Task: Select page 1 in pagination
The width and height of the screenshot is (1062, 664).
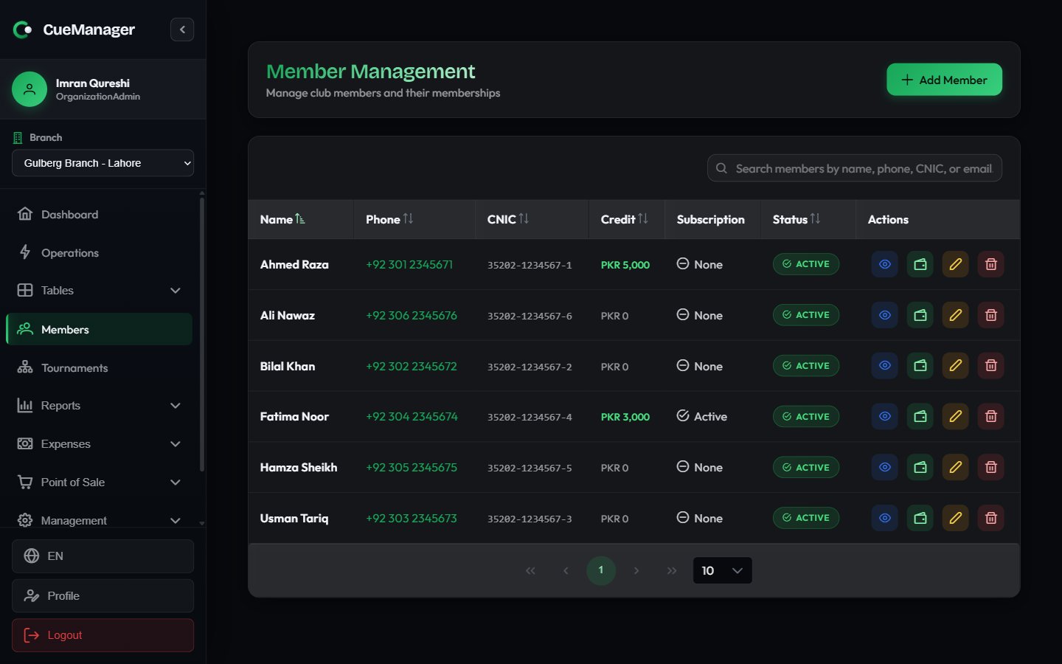Action: 601,570
